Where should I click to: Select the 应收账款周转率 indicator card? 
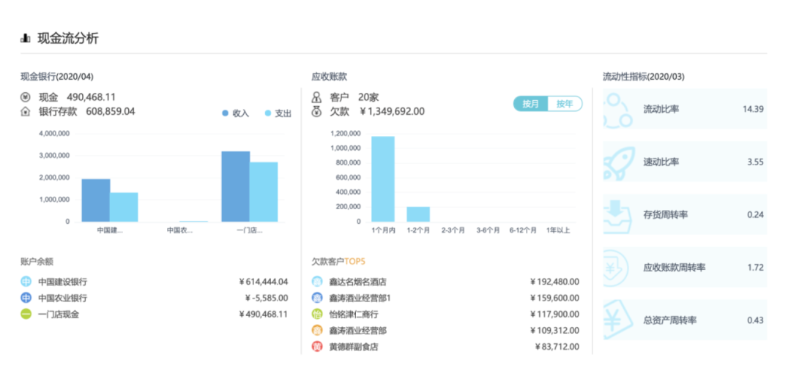tap(684, 268)
